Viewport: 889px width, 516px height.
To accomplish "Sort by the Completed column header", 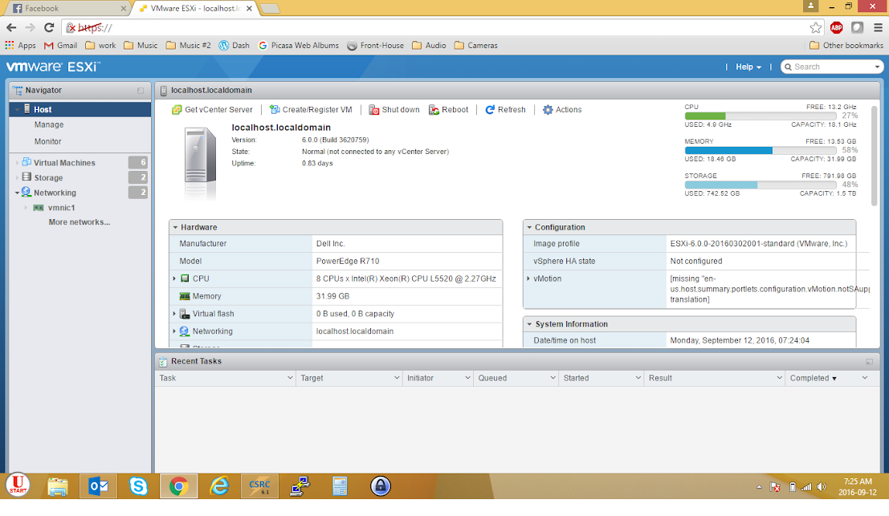I will (x=813, y=378).
